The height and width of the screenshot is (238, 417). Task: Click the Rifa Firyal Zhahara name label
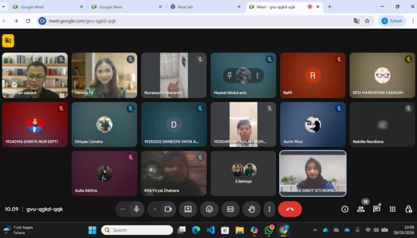point(161,190)
